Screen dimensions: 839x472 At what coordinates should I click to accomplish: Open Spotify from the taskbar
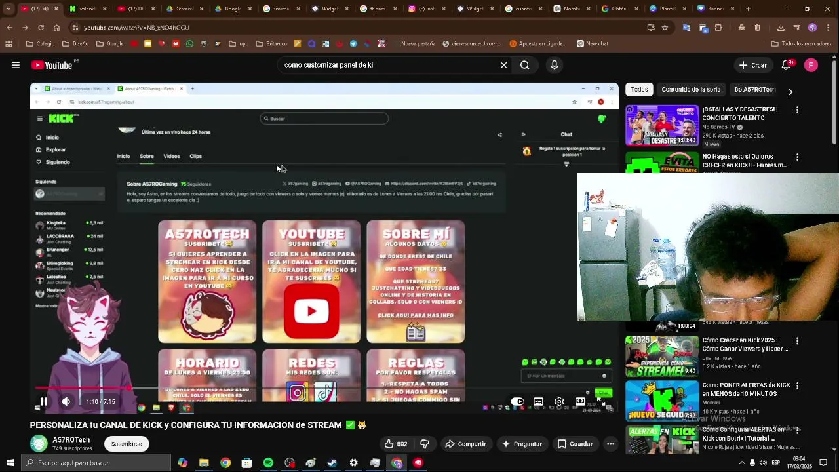tap(268, 463)
